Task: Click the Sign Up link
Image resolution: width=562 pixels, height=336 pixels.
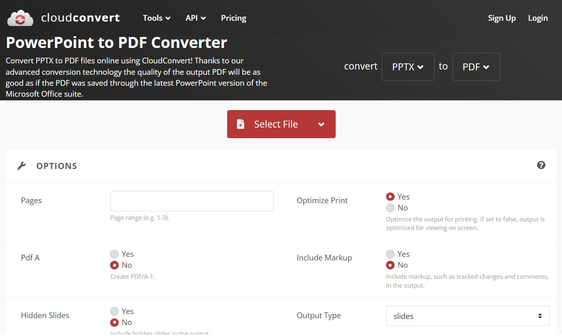Action: 502,18
